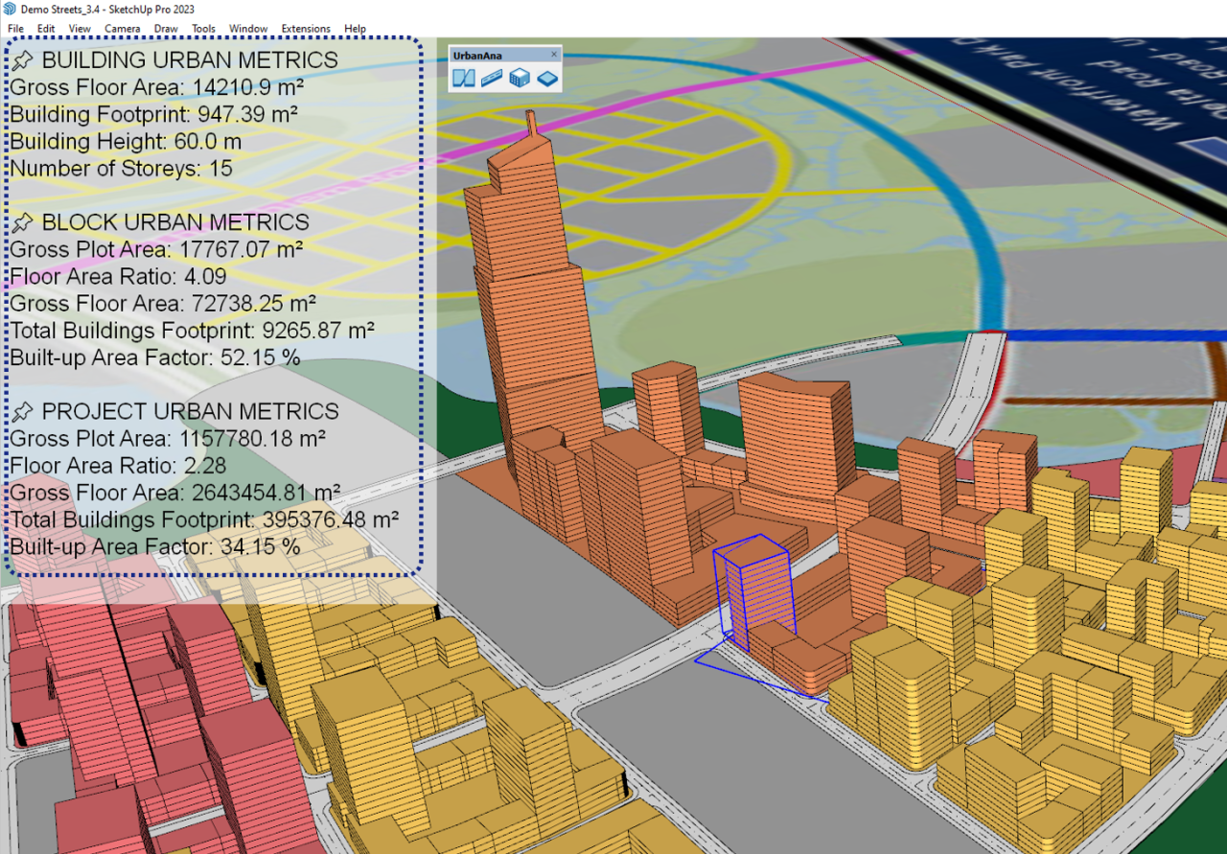Open the Help menu
Viewport: 1227px width, 854px height.
click(x=355, y=29)
